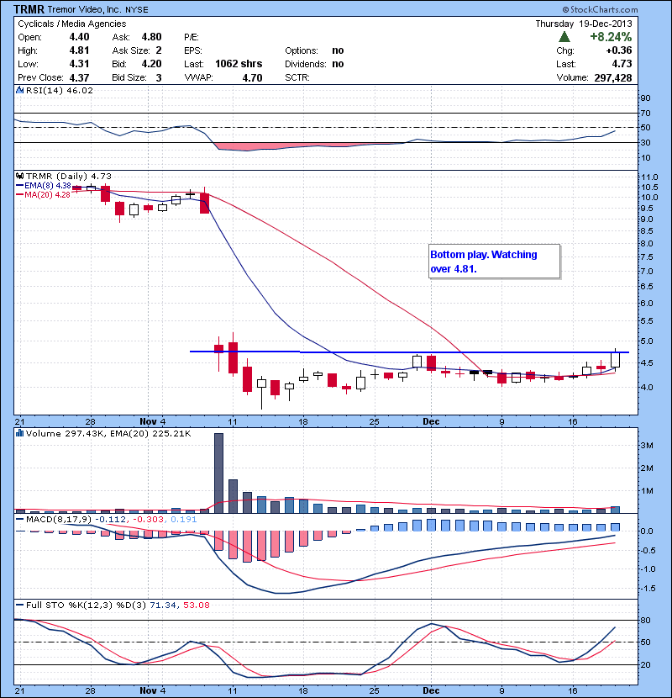The width and height of the screenshot is (672, 698).
Task: Click the Open value '4.40'
Action: coord(79,37)
